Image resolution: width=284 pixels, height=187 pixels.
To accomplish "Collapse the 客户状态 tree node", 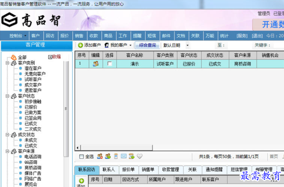I will click(x=7, y=96).
